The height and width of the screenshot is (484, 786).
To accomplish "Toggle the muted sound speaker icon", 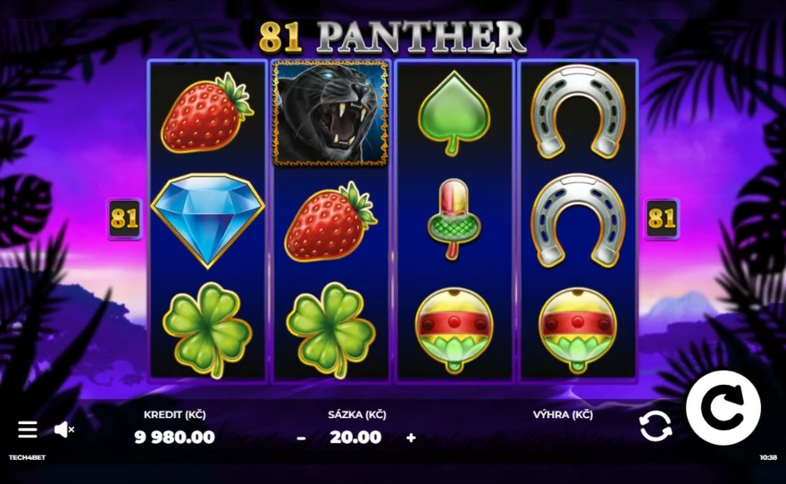I will 64,430.
